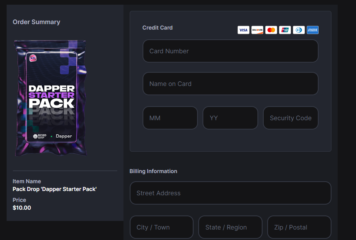Click 'Pack Drop 'Dapper Starter Pack'' text
Screen dimensions: 356x240
point(55,189)
